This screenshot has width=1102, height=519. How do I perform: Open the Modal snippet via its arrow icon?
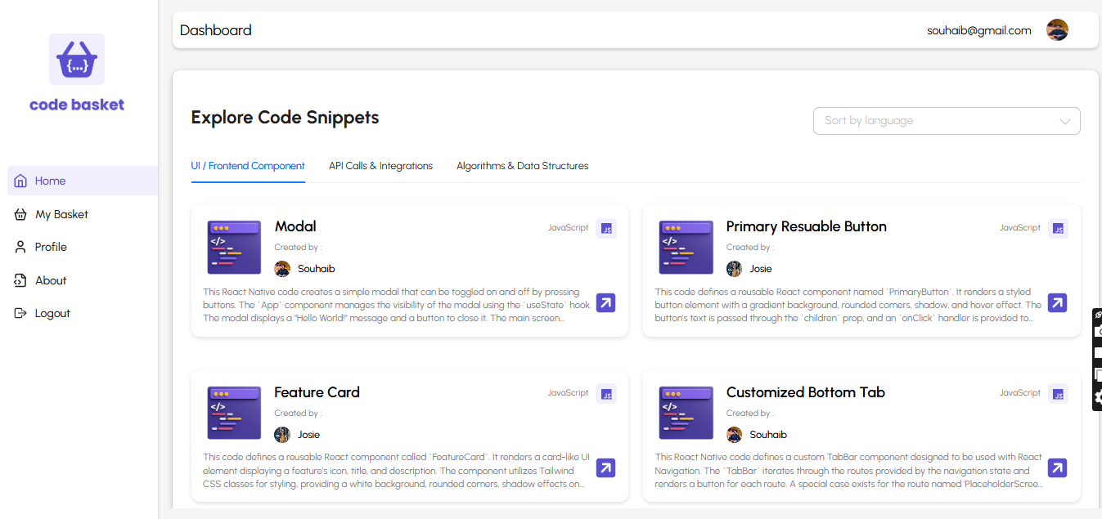(605, 302)
